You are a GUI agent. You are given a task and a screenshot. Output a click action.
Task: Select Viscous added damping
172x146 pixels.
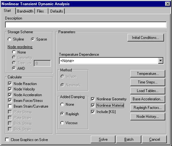(x=62, y=123)
